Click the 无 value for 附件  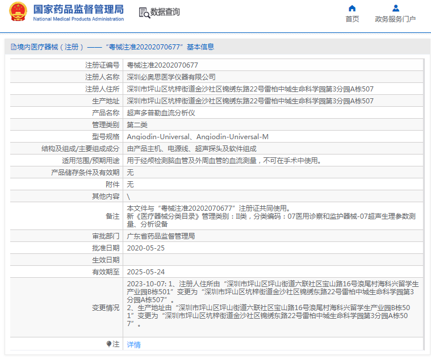point(130,185)
